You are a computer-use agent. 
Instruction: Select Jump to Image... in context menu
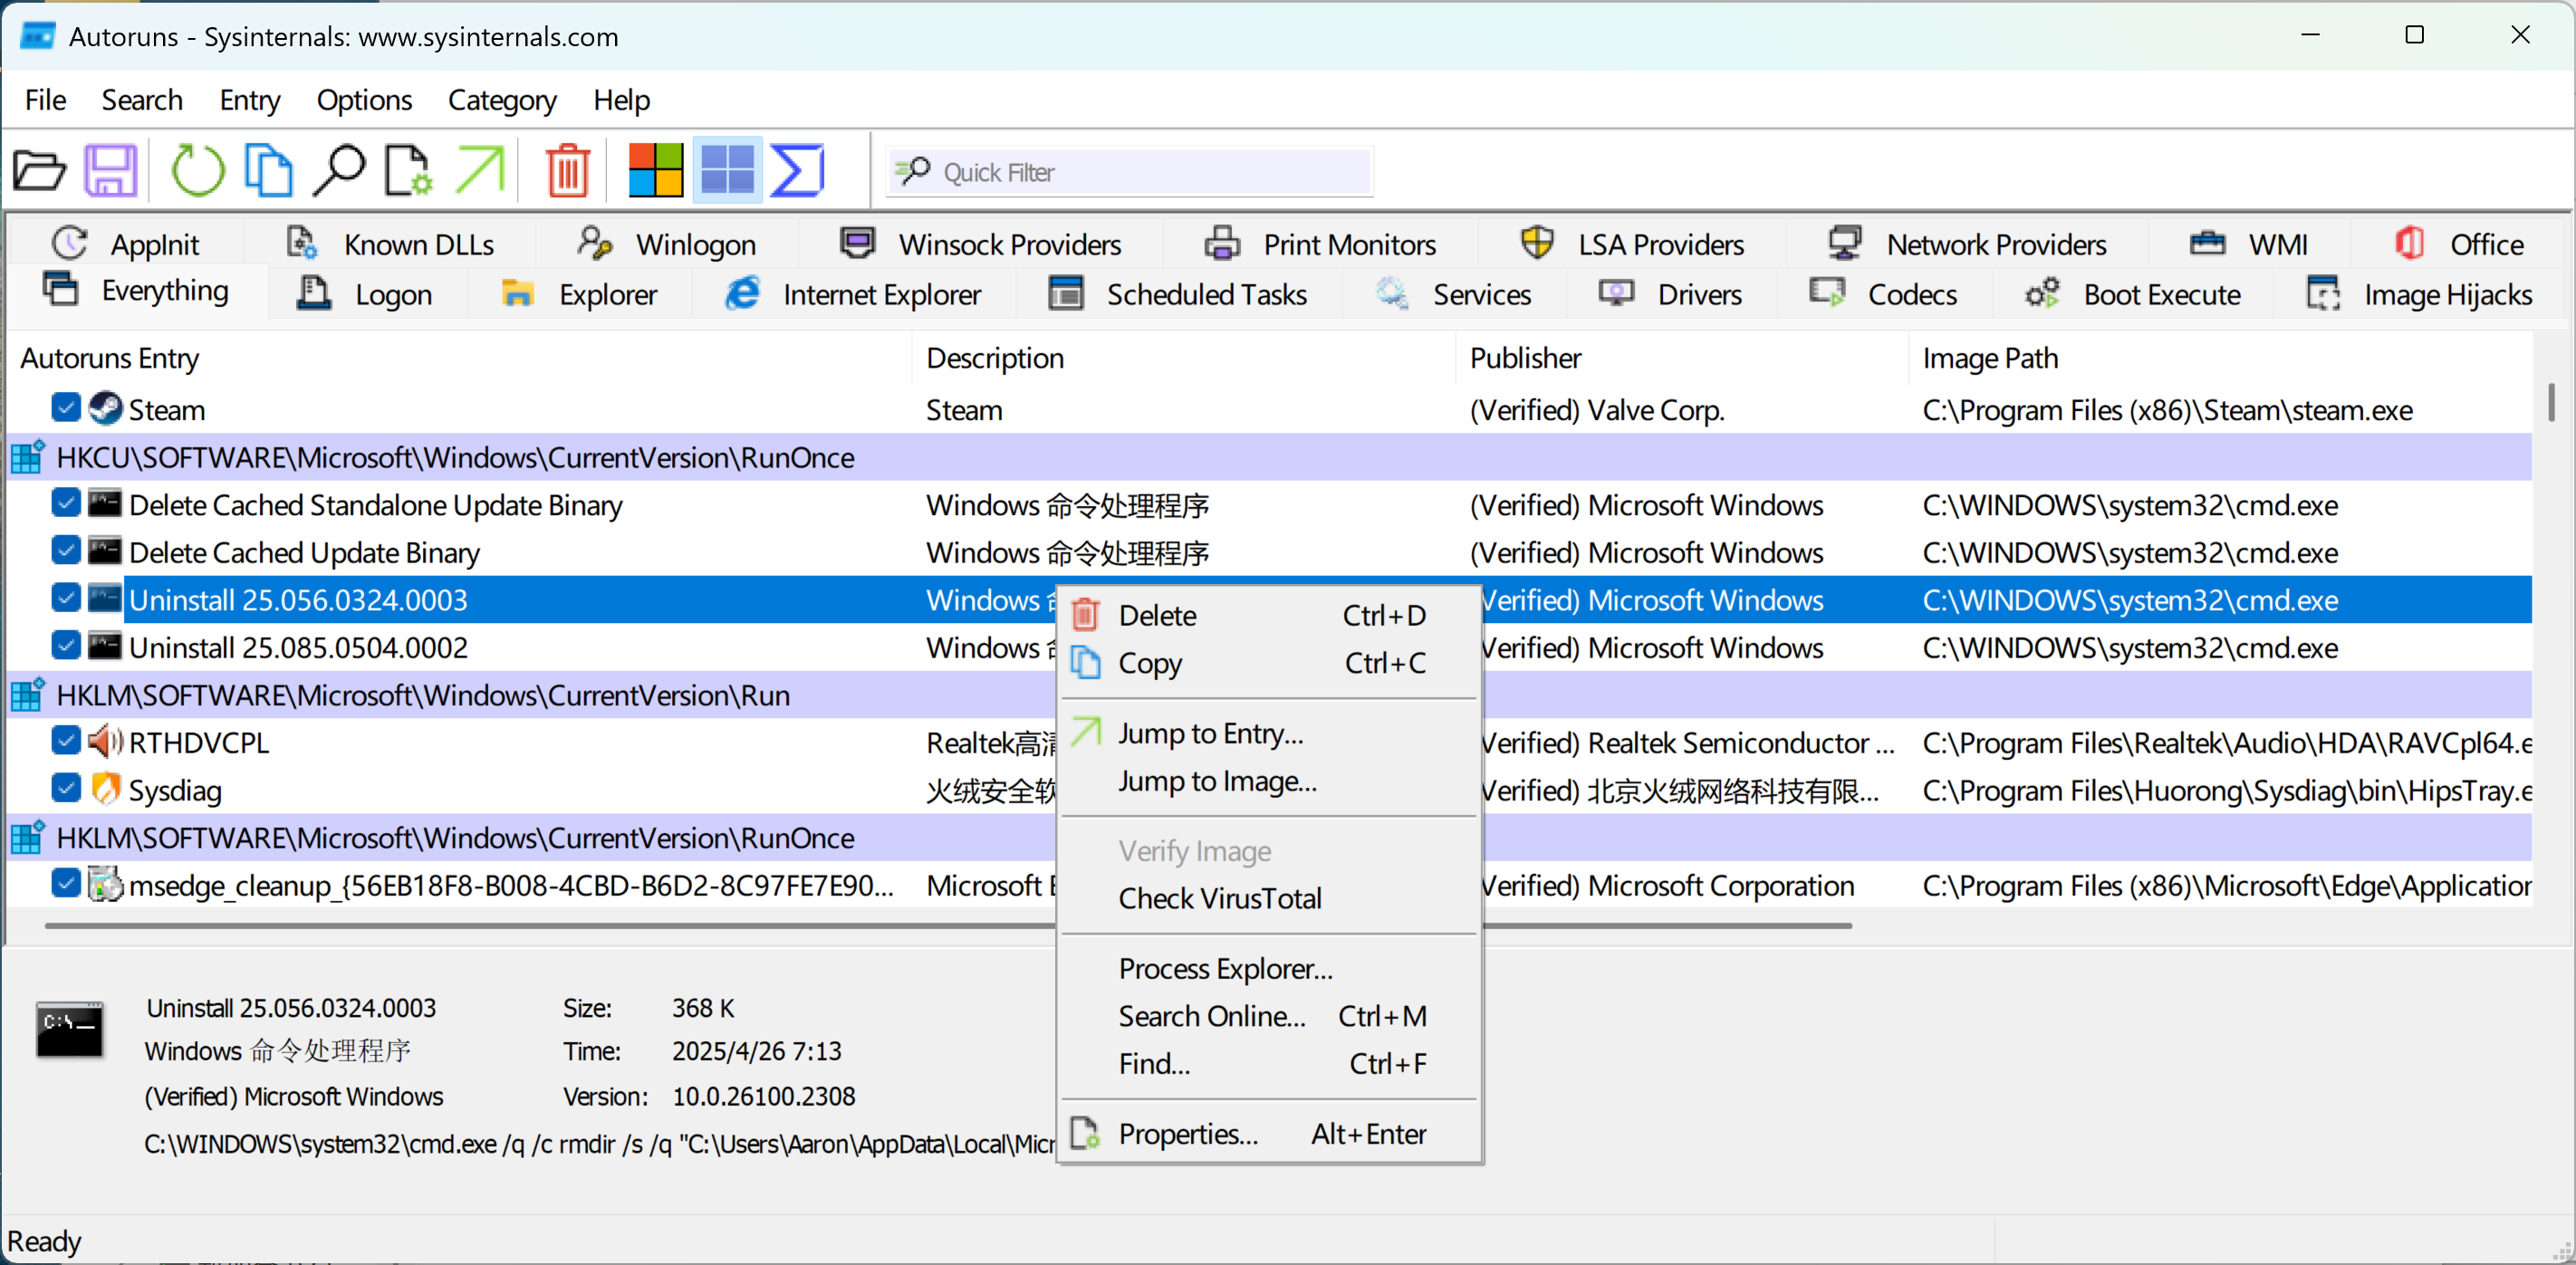(x=1268, y=781)
